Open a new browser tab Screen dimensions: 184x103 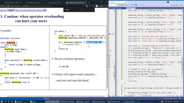pos(89,3)
